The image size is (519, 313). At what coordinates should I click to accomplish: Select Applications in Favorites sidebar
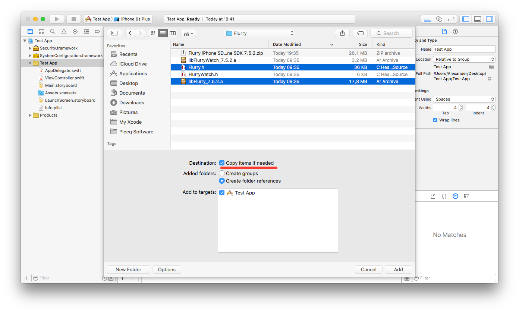coord(133,73)
